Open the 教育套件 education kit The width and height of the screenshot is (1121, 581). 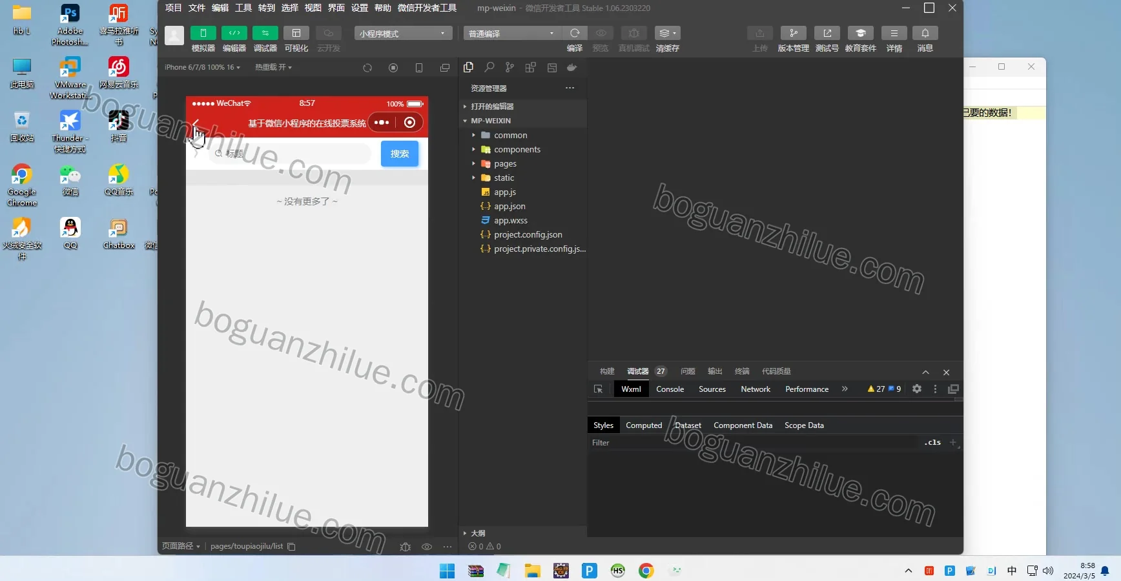click(860, 33)
